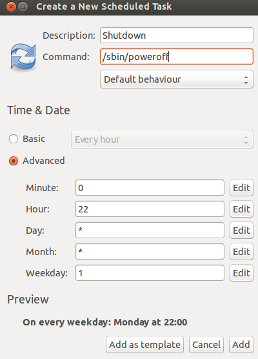
Task: Click the Hour field showing 22
Action: tap(150, 209)
